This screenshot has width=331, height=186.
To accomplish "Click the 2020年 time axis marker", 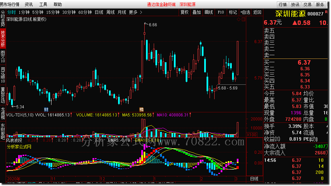I will point(14,179).
